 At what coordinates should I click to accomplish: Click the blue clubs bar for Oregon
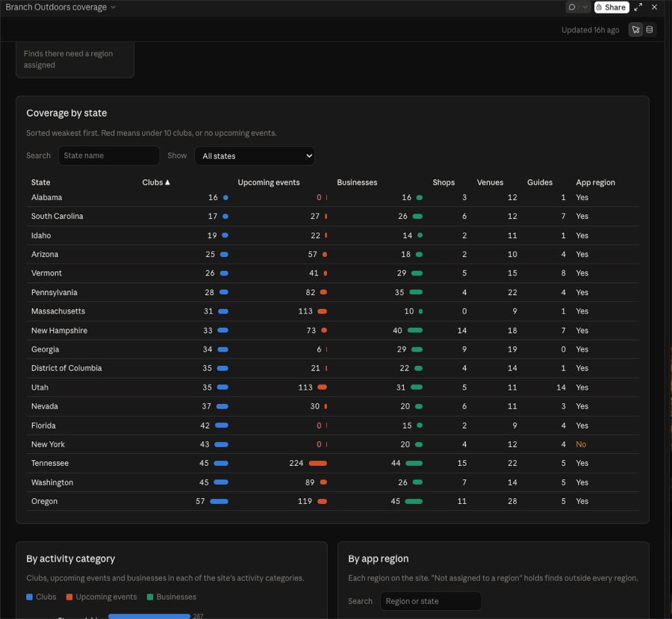[x=219, y=502]
